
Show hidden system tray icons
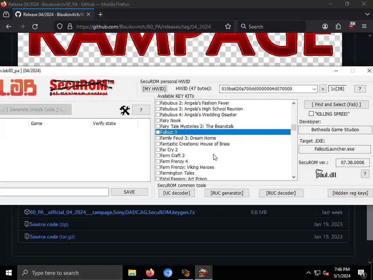(308, 273)
